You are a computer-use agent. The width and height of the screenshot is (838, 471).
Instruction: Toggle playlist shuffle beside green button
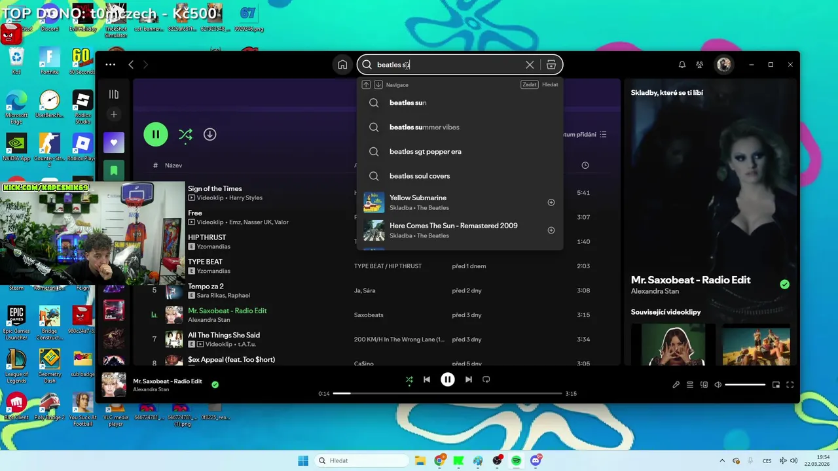tap(186, 134)
